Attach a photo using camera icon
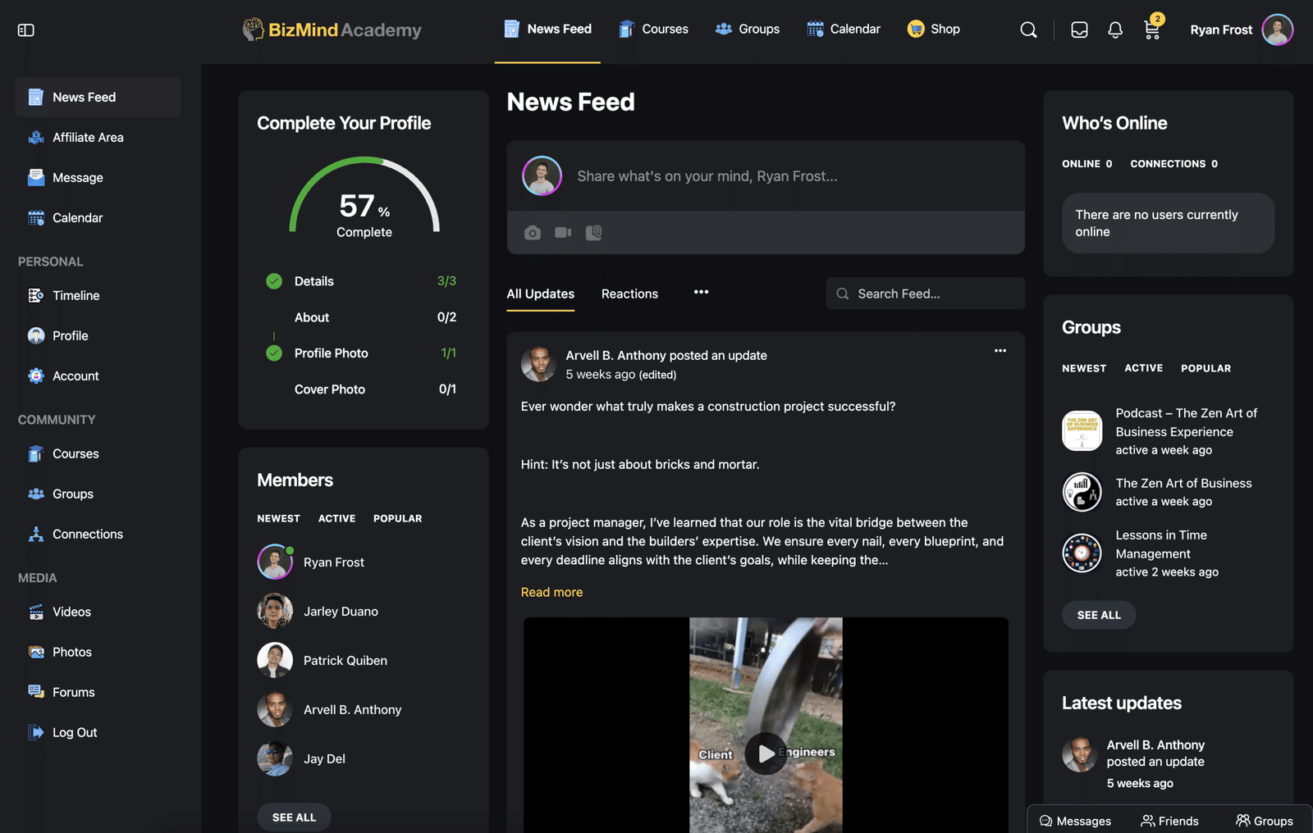Image resolution: width=1313 pixels, height=833 pixels. pyautogui.click(x=533, y=233)
